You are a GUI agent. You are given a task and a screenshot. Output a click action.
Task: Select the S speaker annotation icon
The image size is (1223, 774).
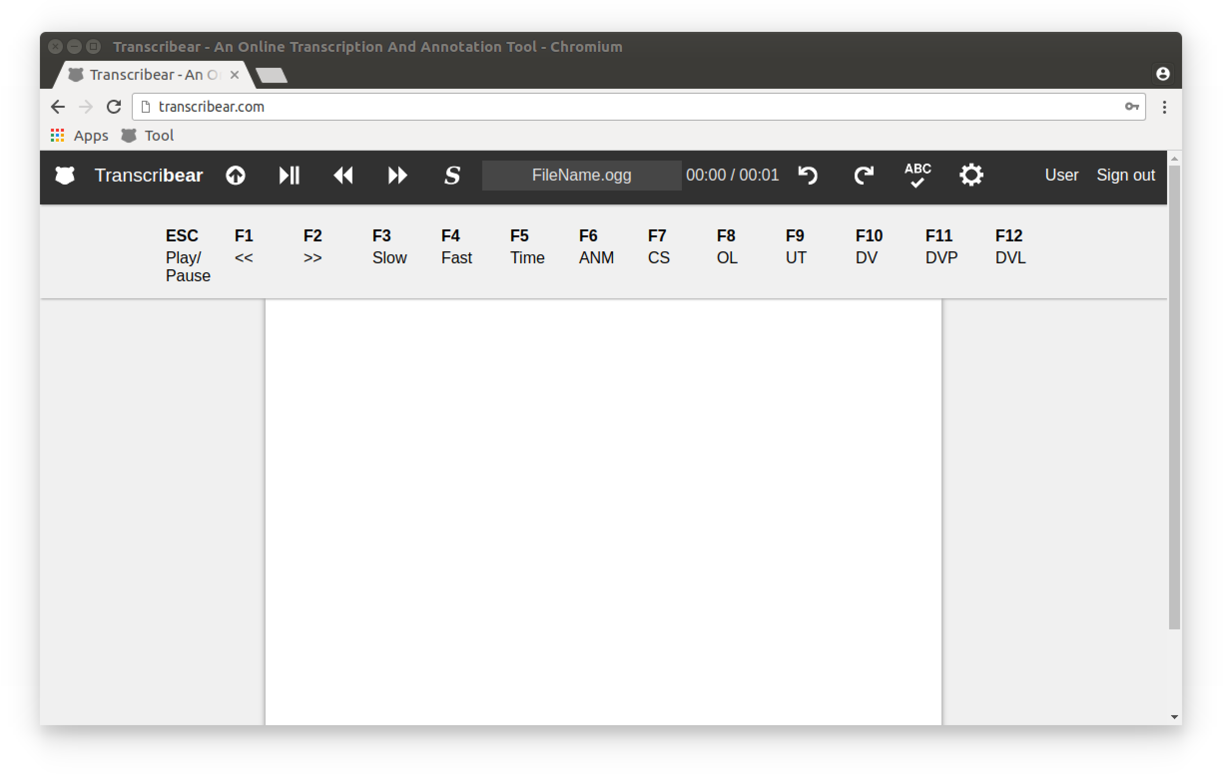click(x=452, y=175)
